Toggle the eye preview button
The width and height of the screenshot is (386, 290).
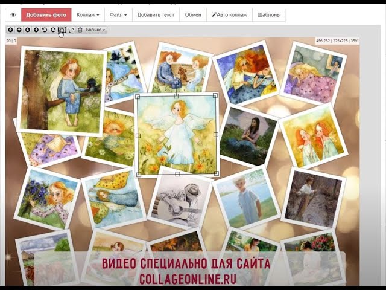coord(13,14)
